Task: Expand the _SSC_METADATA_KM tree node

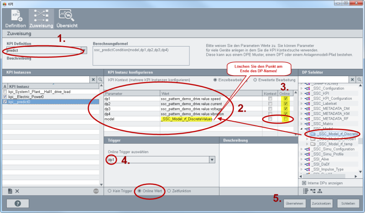Action: point(302,114)
